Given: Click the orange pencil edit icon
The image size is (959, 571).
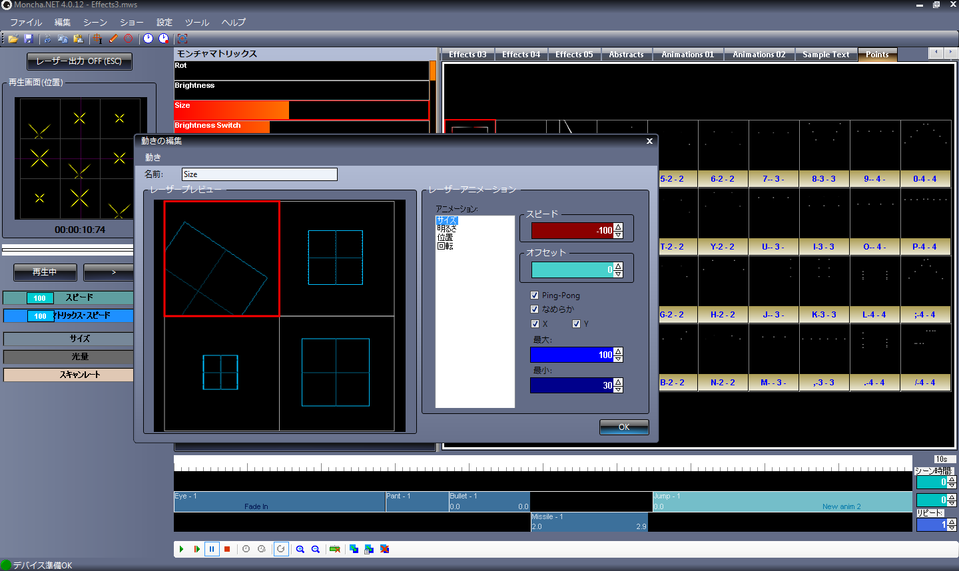Looking at the screenshot, I should pyautogui.click(x=113, y=39).
